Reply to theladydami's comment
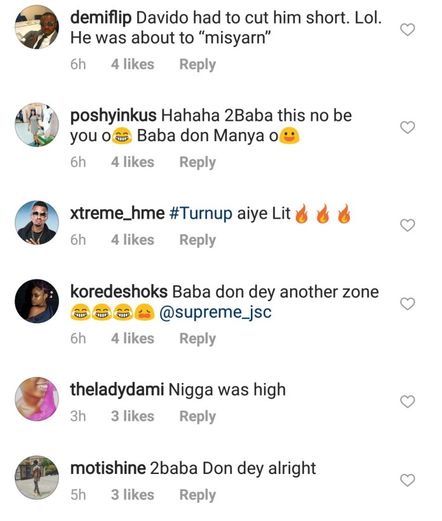This screenshot has width=442, height=521. click(x=197, y=416)
